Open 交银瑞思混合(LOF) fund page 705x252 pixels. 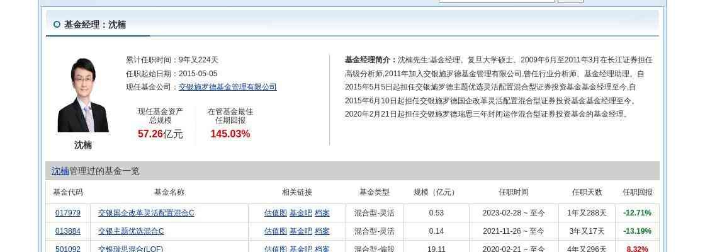pos(130,249)
